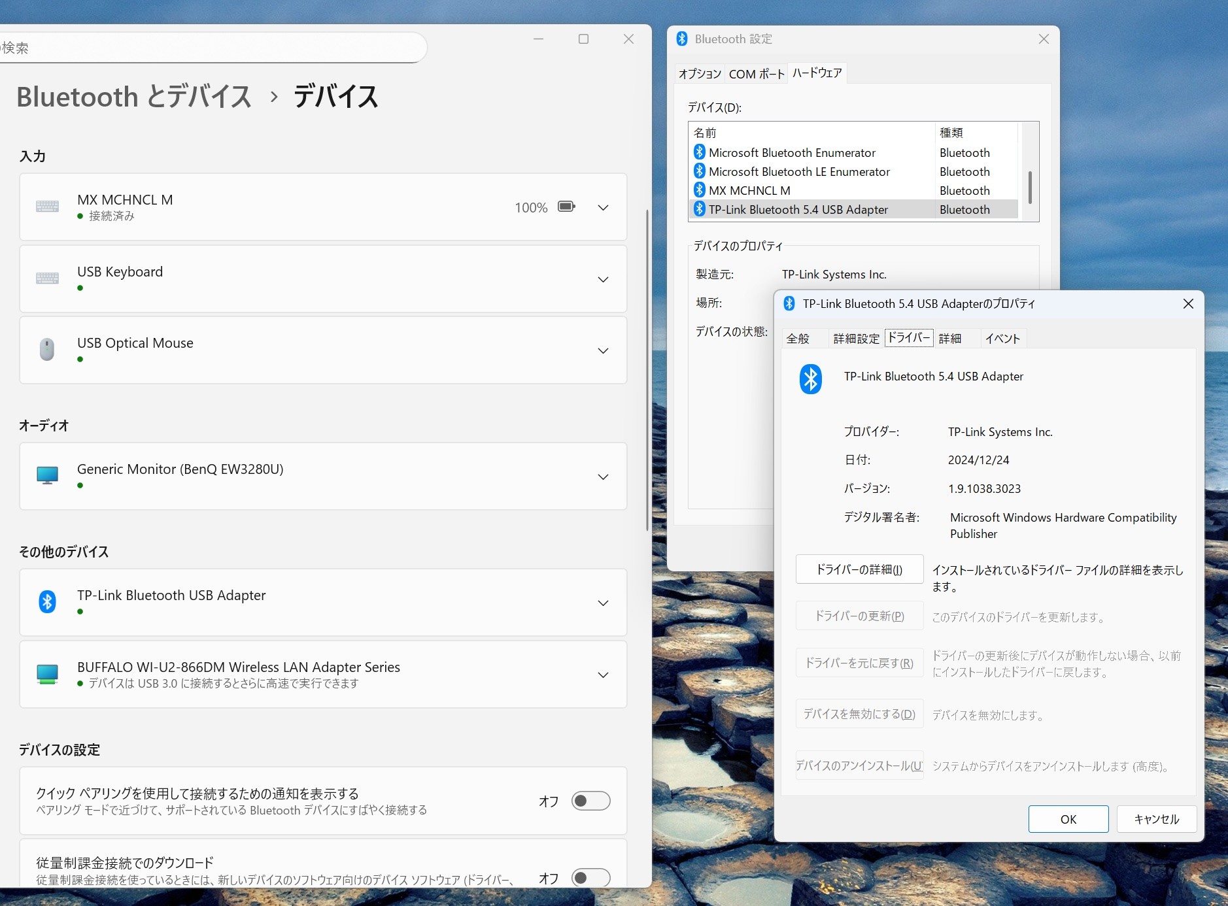Expand the MX MCHNCL M device card
Image resolution: width=1228 pixels, height=906 pixels.
603,207
